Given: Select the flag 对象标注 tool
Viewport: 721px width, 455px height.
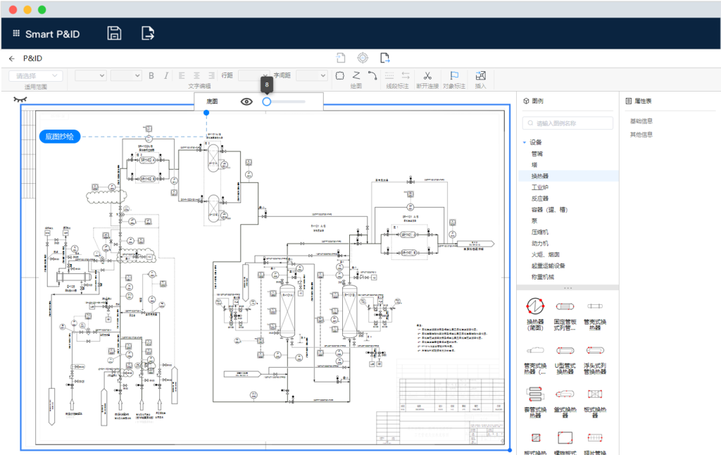Looking at the screenshot, I should point(454,75).
